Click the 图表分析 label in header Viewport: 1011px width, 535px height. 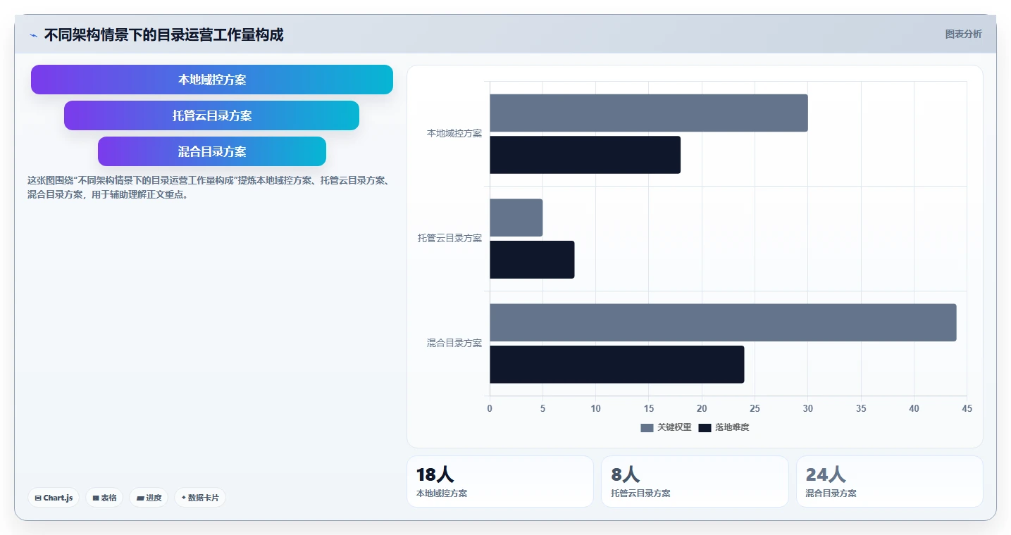tap(963, 34)
